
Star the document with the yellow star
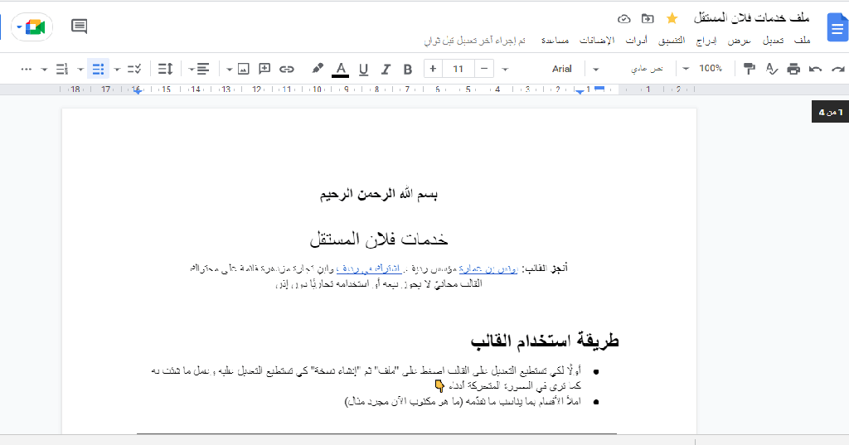672,18
